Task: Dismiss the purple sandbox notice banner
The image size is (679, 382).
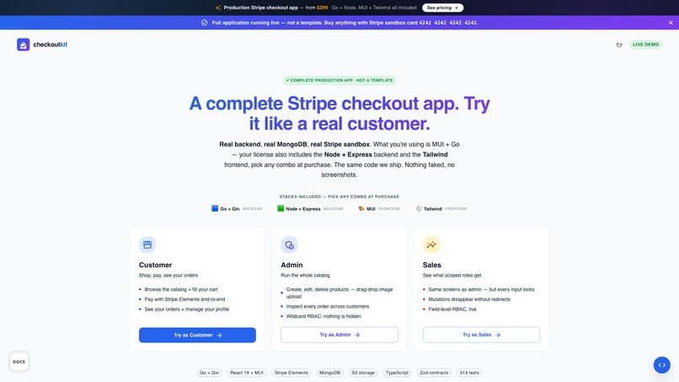Action: tap(671, 23)
